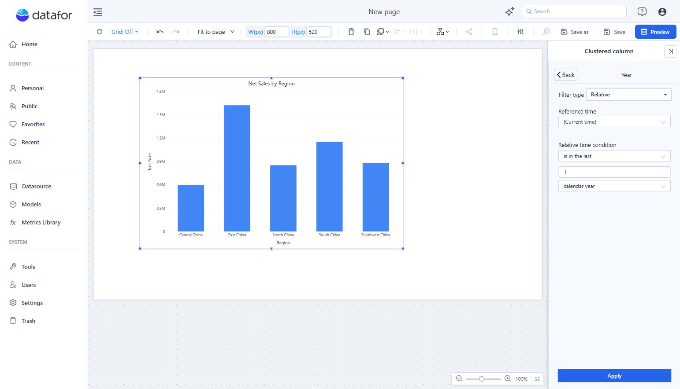
Task: Click the Back button
Action: [565, 75]
